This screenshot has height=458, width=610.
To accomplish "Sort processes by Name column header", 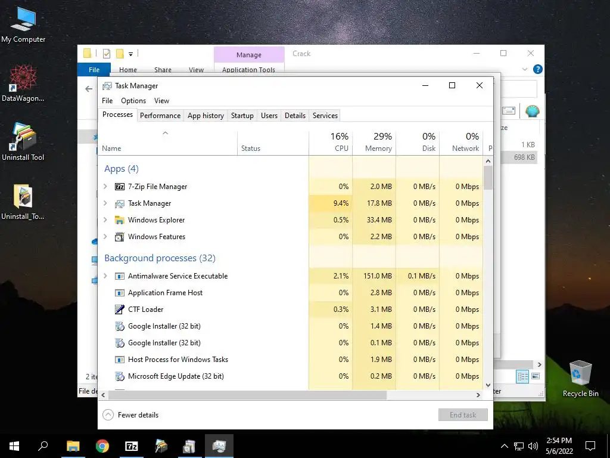I will pyautogui.click(x=167, y=143).
